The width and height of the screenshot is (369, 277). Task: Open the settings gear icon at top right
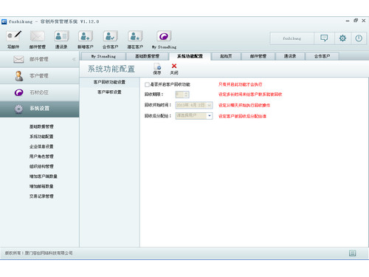[342, 38]
